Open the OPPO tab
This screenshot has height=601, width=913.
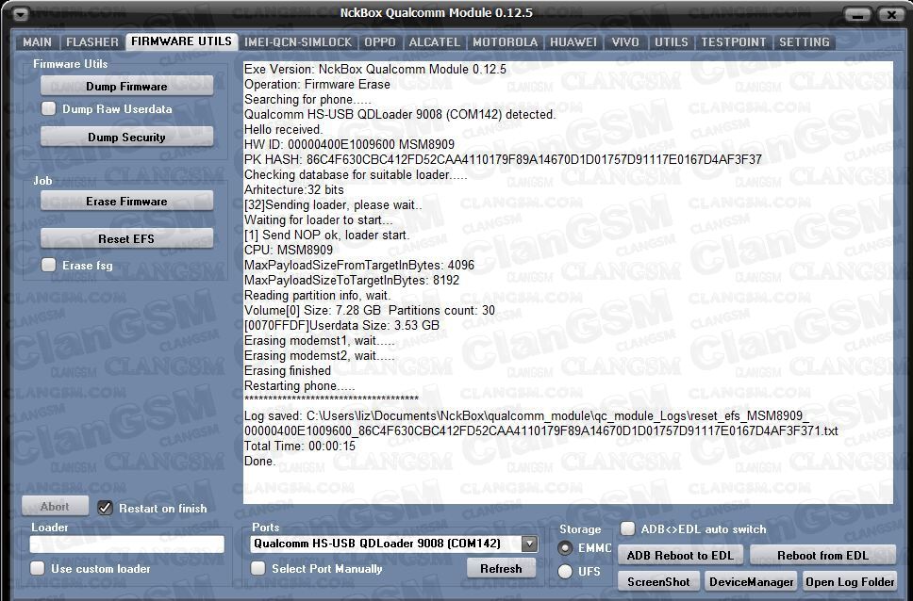[380, 42]
